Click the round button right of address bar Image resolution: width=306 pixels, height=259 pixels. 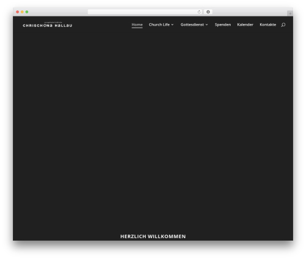[208, 12]
